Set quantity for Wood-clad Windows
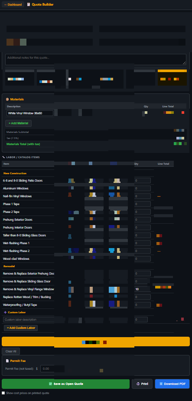Image resolution: width=192 pixels, height=401 pixels. 142,259
